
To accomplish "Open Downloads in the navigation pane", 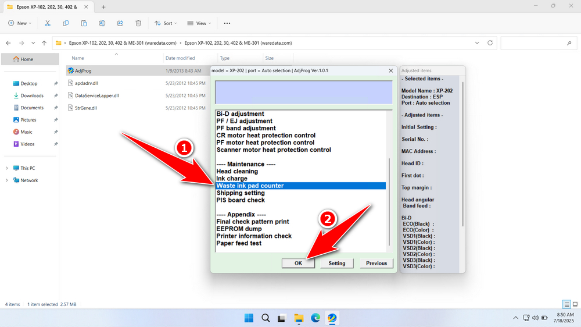I will [32, 95].
